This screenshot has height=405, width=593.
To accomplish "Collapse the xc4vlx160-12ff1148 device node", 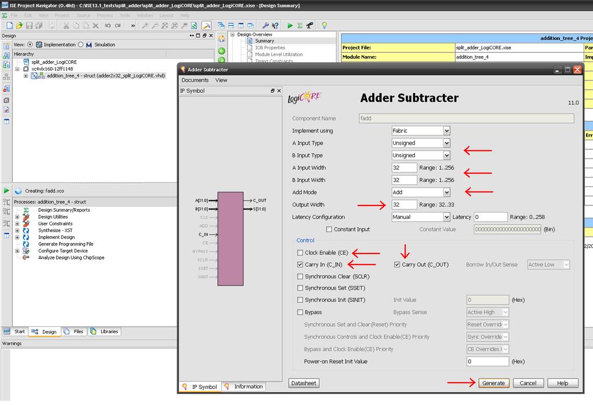I will [x=17, y=69].
